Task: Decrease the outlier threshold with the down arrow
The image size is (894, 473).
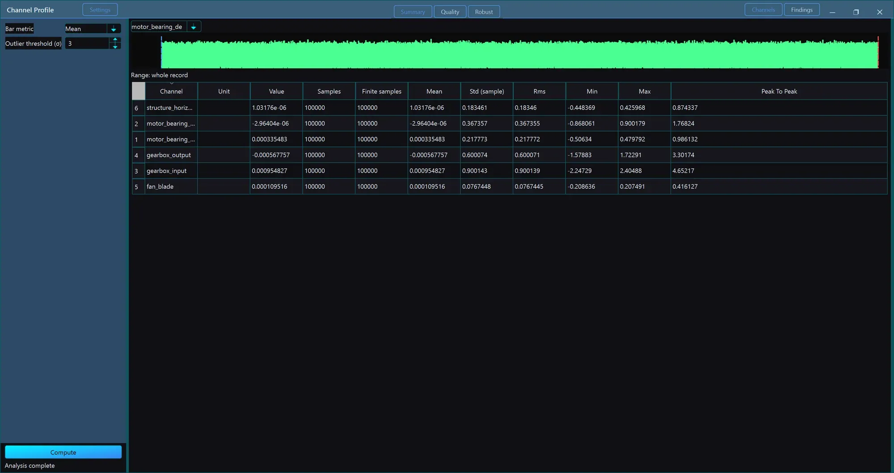Action: coord(115,46)
